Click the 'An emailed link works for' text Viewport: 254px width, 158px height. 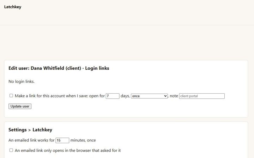31,140
